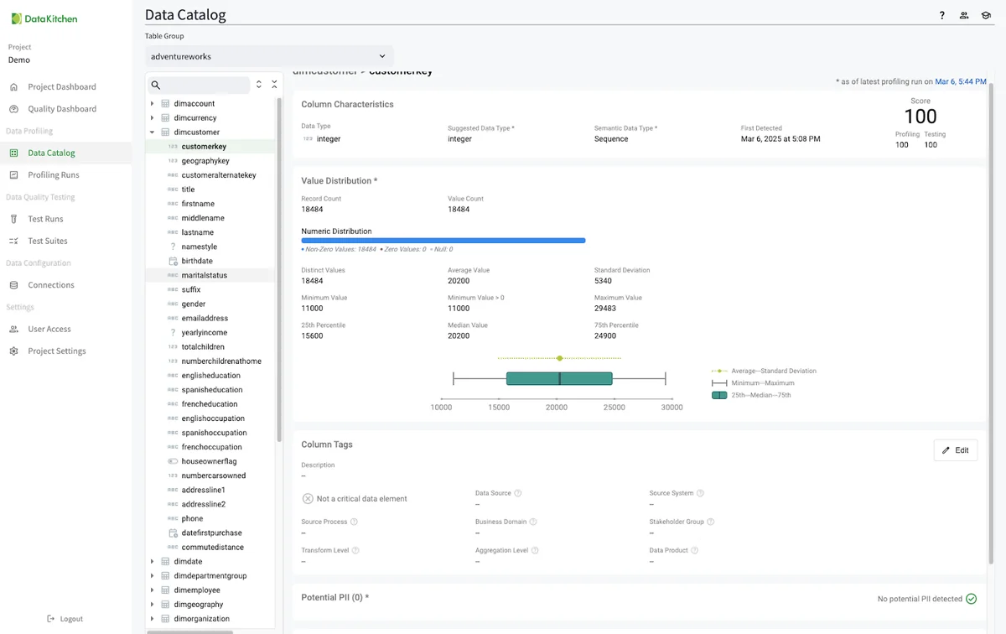Collapse the dimcustomer table node
The height and width of the screenshot is (634, 1006).
(152, 133)
